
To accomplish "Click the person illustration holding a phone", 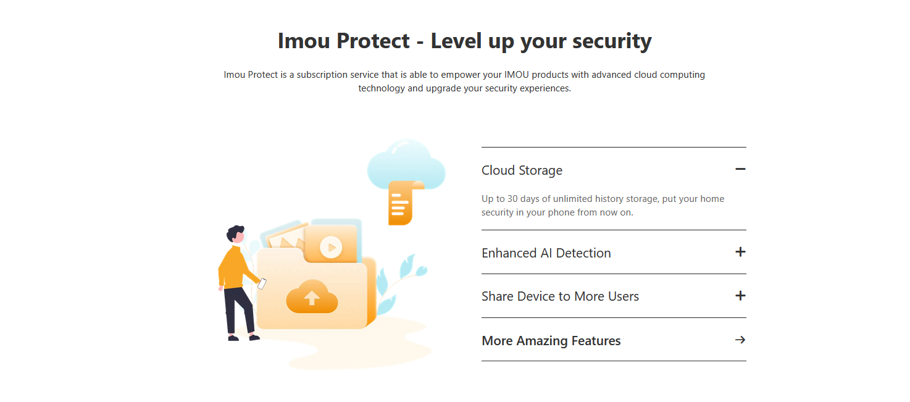I will pyautogui.click(x=238, y=283).
